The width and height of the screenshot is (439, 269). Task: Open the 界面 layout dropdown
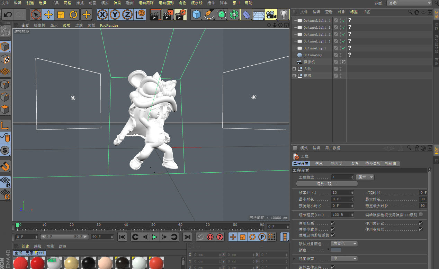tap(410, 3)
